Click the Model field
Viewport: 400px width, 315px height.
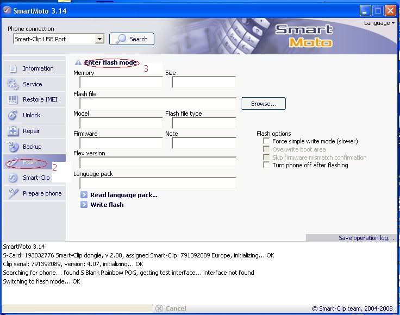121,123
